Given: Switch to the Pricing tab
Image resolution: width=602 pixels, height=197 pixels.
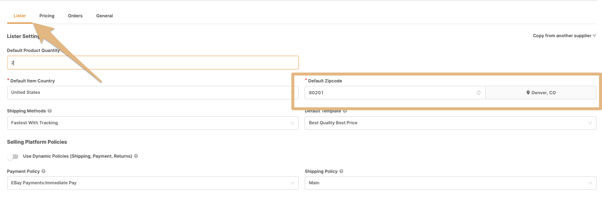Looking at the screenshot, I should [47, 16].
